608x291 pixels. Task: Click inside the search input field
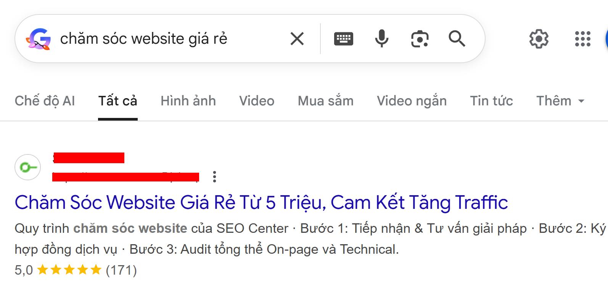(153, 38)
